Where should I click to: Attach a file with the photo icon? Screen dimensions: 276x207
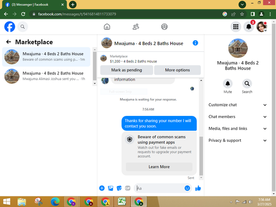tap(110, 188)
